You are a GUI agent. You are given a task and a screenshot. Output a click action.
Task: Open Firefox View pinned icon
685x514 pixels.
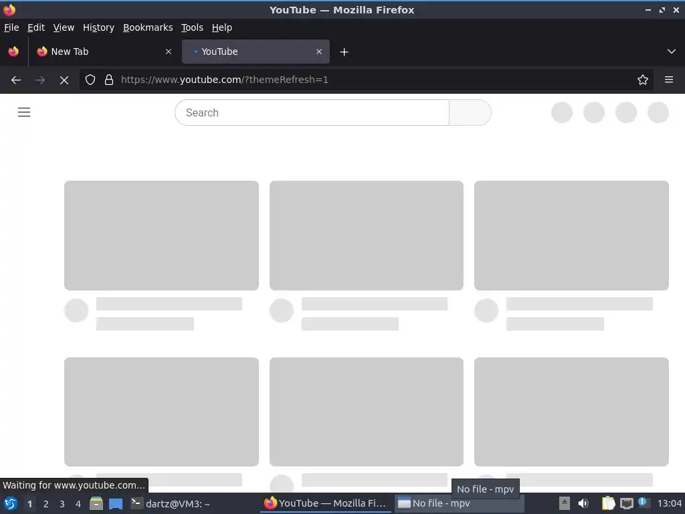pos(13,52)
